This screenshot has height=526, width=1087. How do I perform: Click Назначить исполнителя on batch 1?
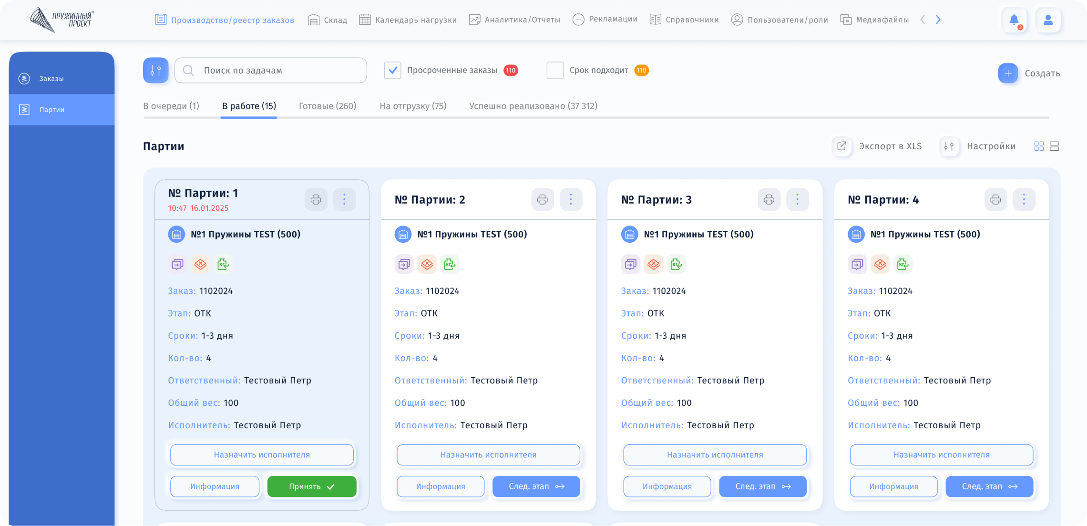[262, 455]
